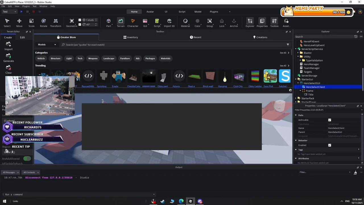Screen dimensions: 364x205
Task: Activate the Transform tool
Action: tap(56, 23)
